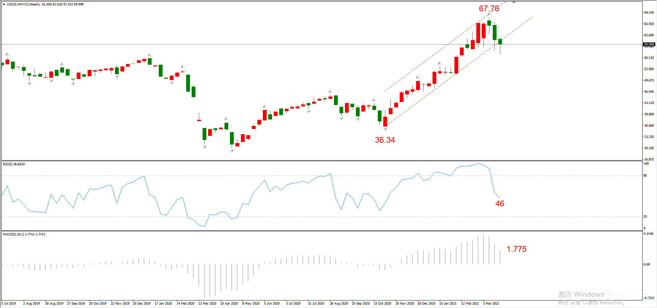The height and width of the screenshot is (308, 657).
Task: Click the 69.245 price scale label
Action: [649, 13]
